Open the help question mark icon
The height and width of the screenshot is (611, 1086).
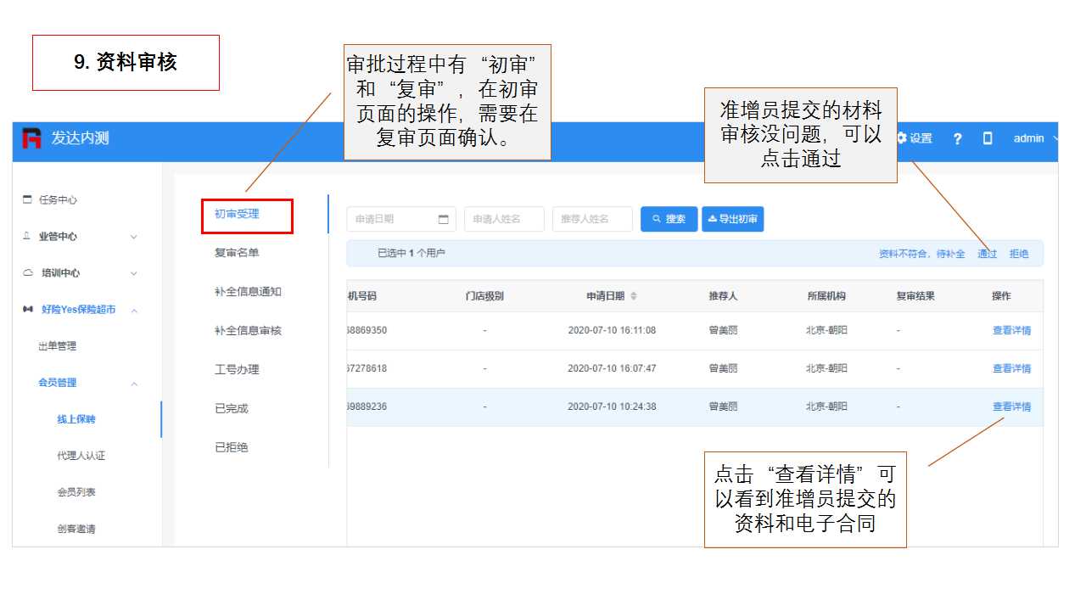pos(957,138)
